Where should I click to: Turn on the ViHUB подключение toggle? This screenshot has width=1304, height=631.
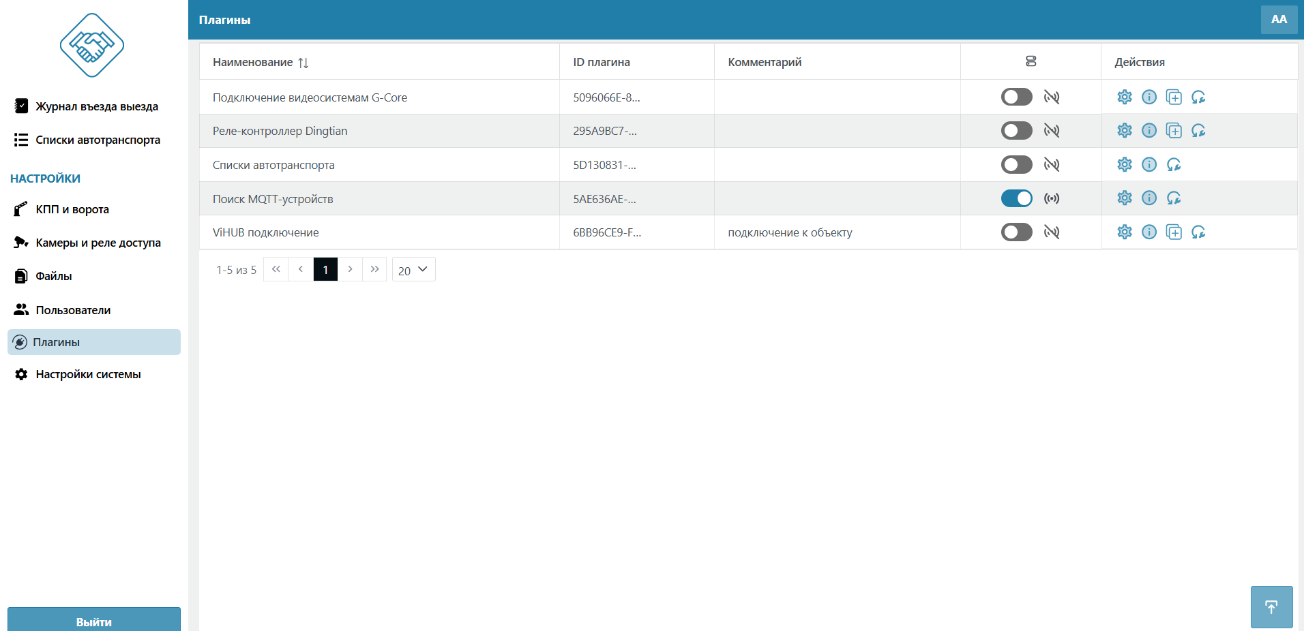click(x=1016, y=232)
